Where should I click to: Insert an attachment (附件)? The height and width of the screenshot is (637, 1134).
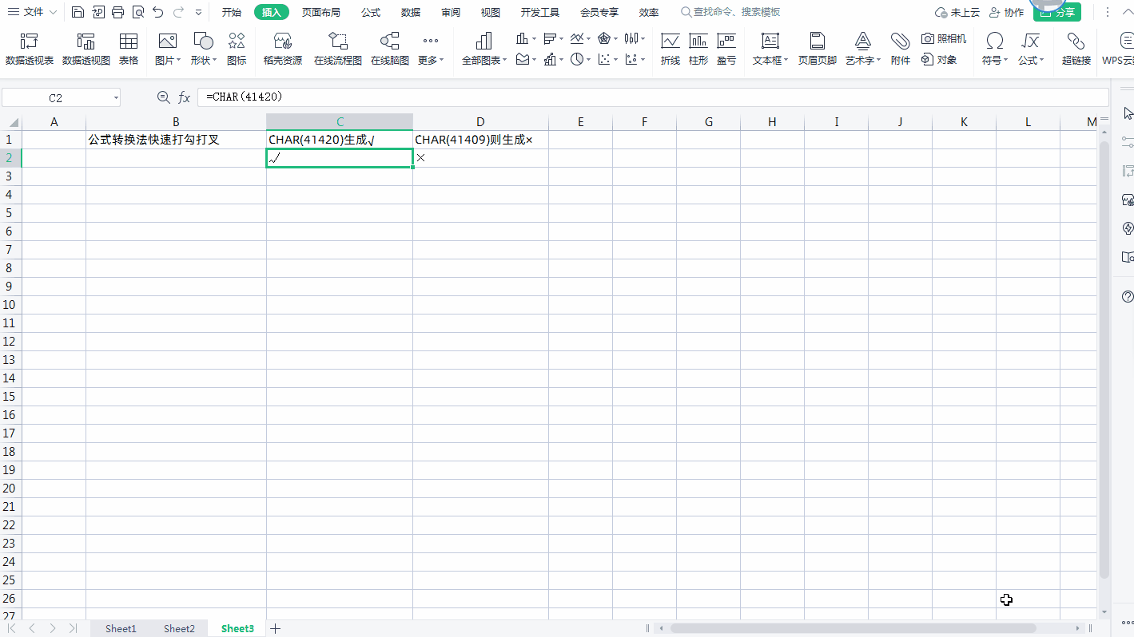(901, 49)
